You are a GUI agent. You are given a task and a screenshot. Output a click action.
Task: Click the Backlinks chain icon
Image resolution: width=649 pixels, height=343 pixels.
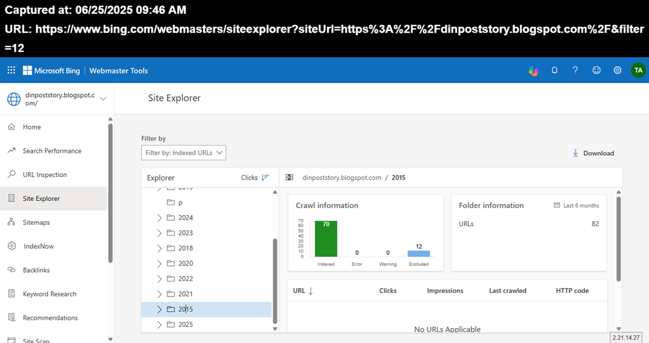click(11, 270)
